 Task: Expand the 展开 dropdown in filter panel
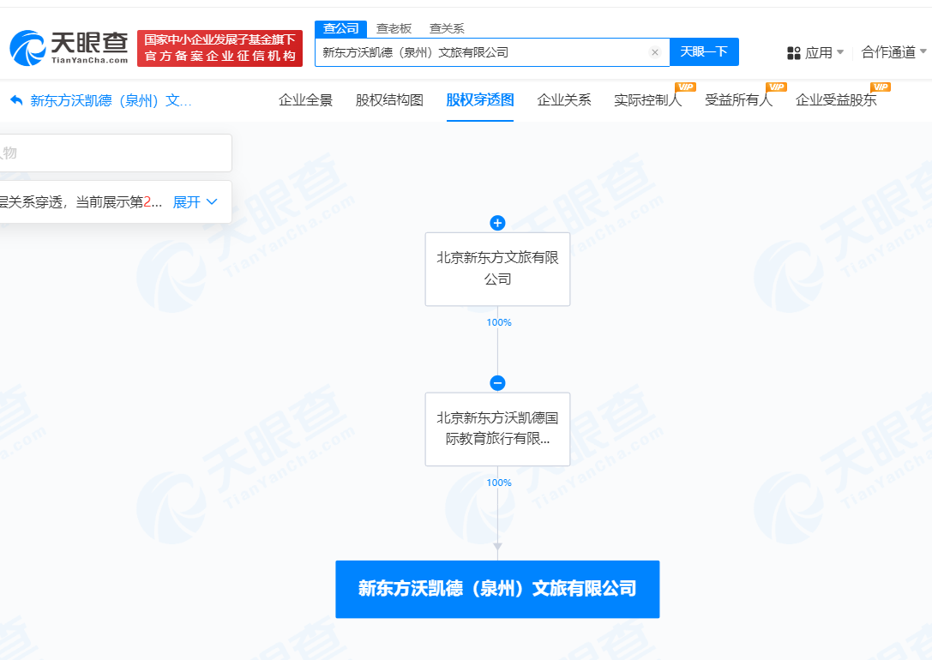[195, 202]
